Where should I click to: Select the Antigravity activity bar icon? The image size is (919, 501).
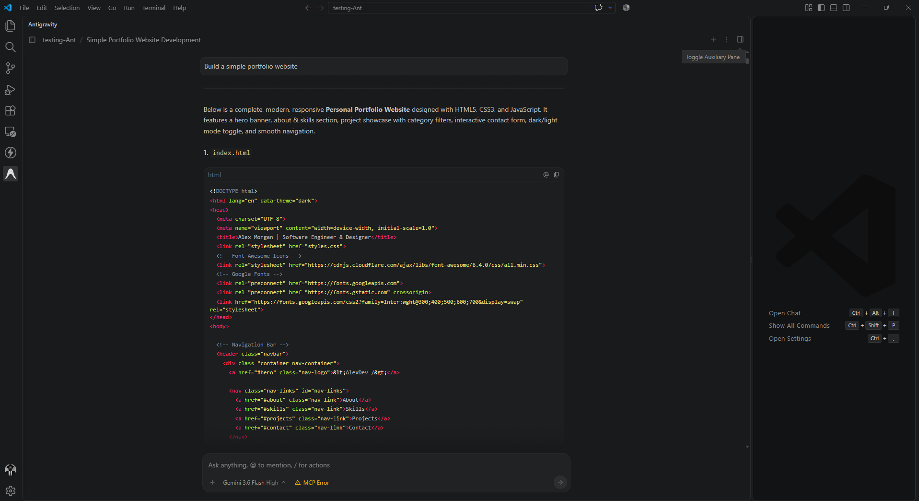point(11,174)
